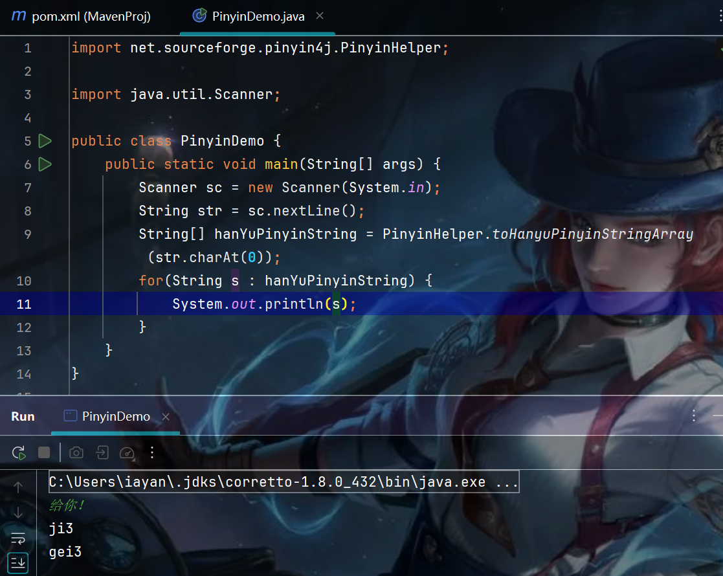Toggle scroll to end of console

coord(18,563)
